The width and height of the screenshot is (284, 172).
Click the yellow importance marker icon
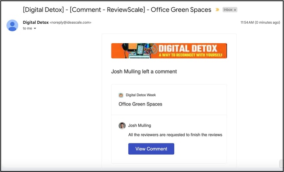pos(217,10)
